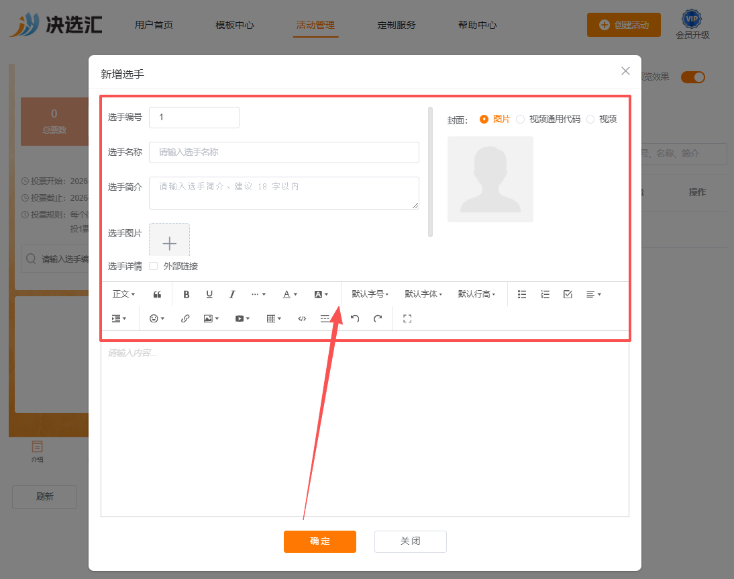Switch the editor to fullscreen

tap(407, 319)
